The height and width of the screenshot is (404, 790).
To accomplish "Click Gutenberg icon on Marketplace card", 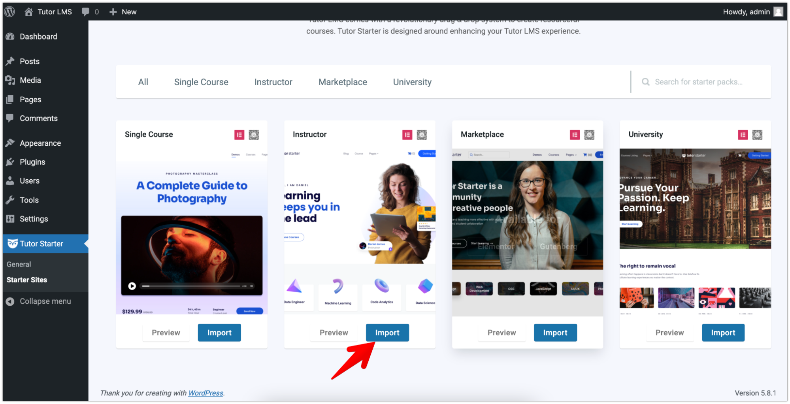I will pos(589,135).
